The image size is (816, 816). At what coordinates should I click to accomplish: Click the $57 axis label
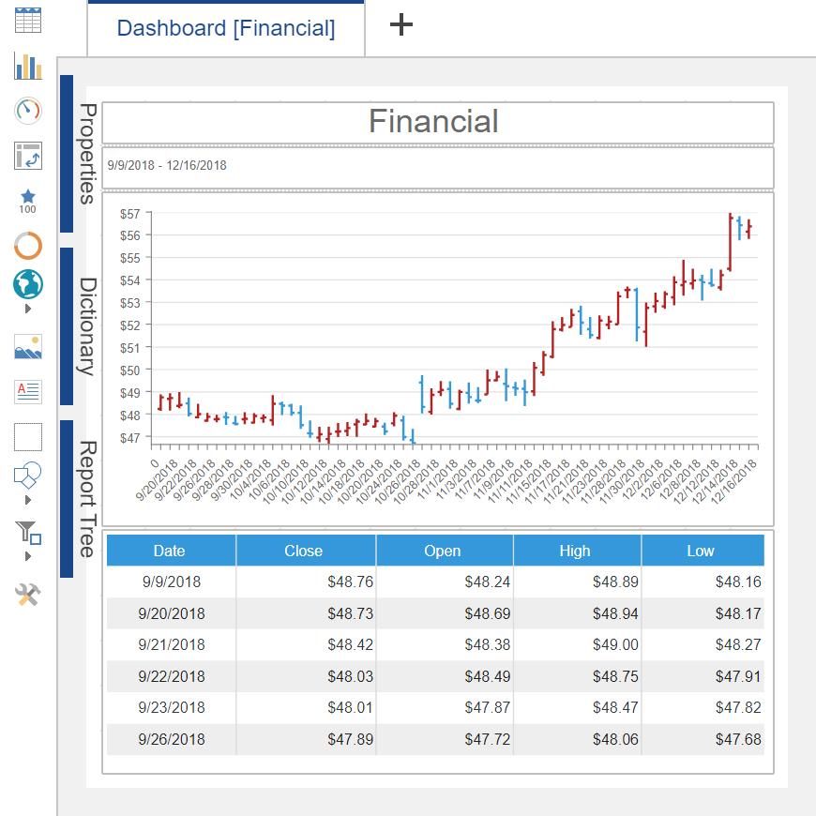130,214
